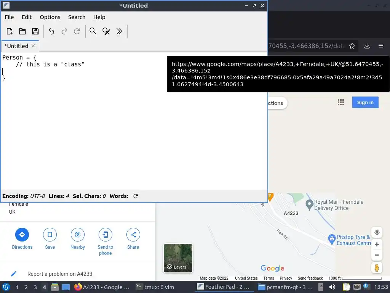Open the Edit menu

click(27, 17)
